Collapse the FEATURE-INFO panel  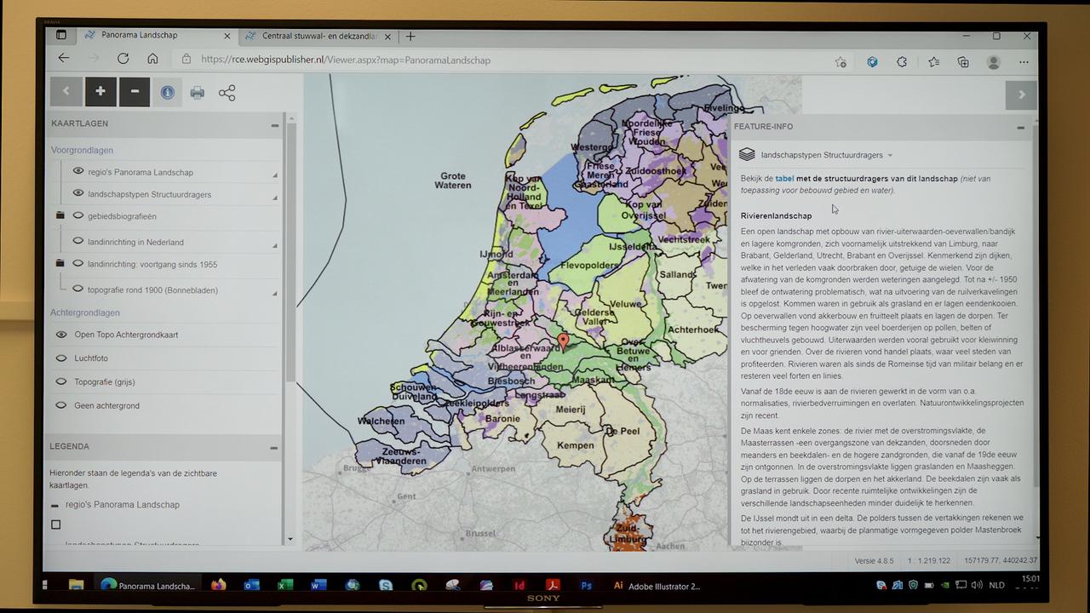(x=1020, y=127)
